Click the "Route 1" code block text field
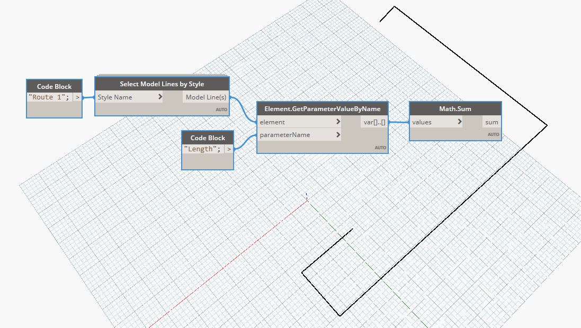Viewport: 581px width, 328px height. coord(49,97)
